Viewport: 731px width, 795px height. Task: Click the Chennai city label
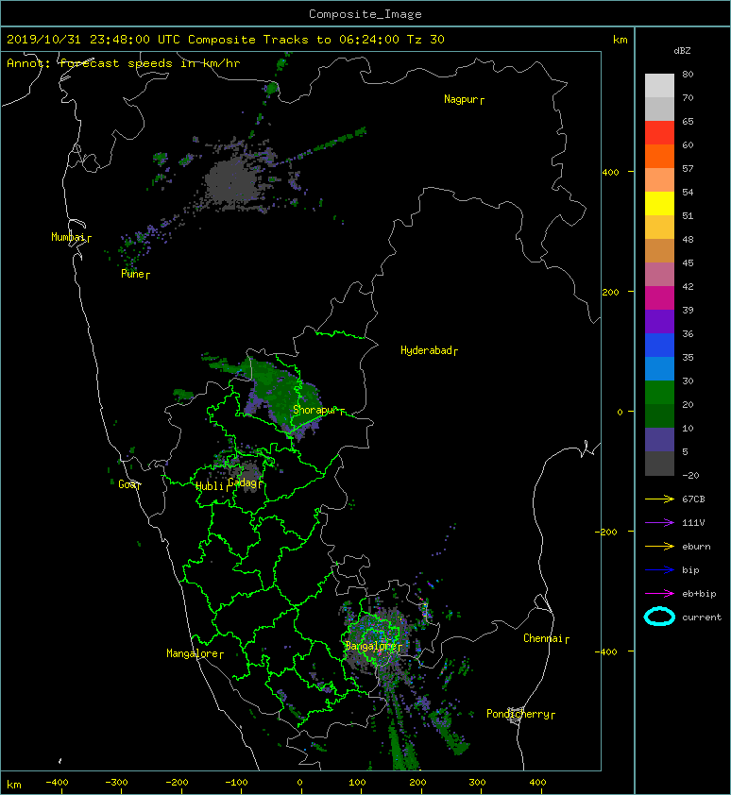click(x=543, y=638)
